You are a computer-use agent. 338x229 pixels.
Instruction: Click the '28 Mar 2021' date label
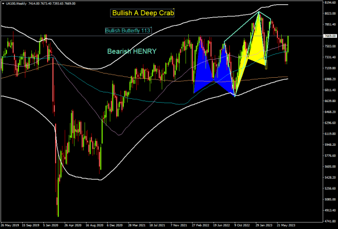click(137, 225)
